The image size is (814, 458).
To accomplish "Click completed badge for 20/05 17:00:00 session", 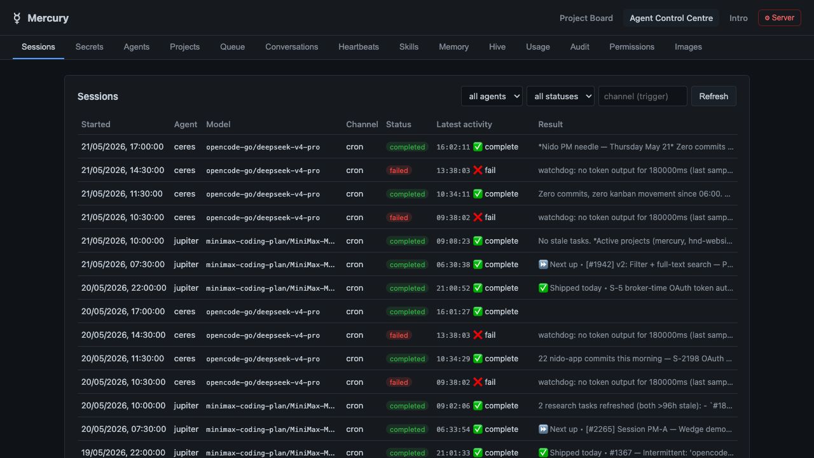I will 407,312.
